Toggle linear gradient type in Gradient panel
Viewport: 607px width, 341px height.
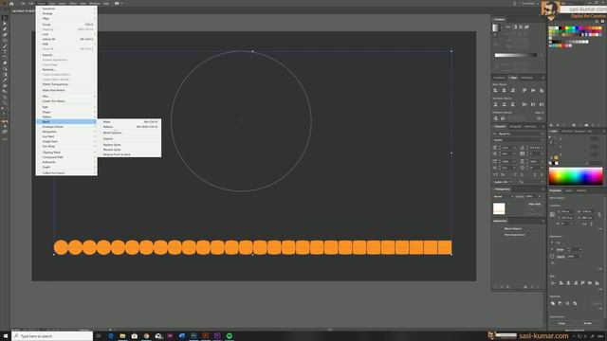tap(515, 27)
